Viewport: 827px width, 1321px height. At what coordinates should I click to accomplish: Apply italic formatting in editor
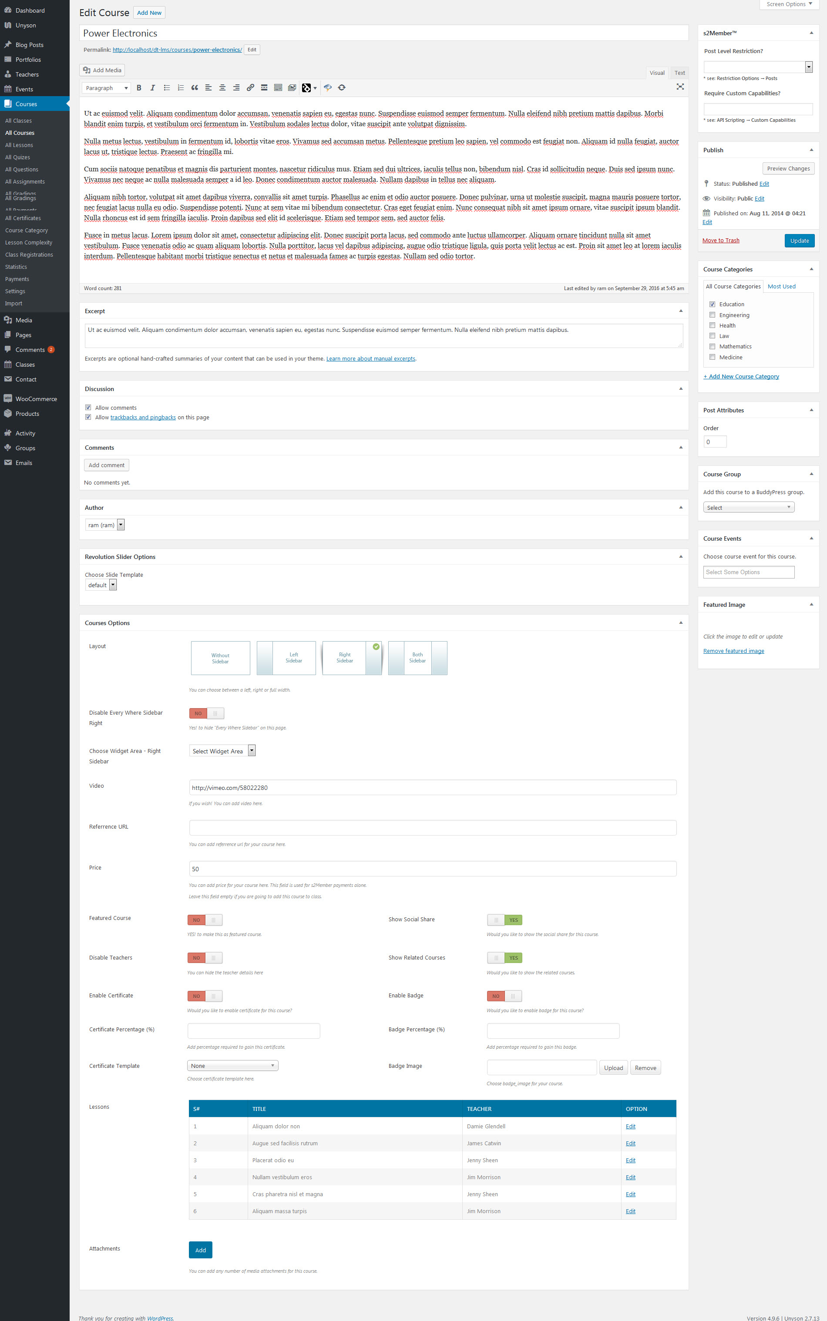(153, 88)
